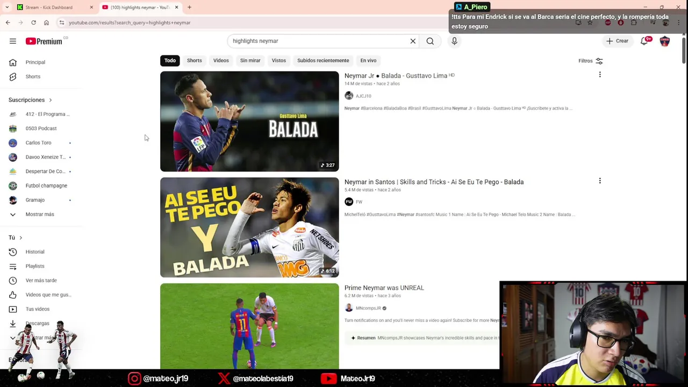
Task: Open browser home button
Action: pos(46,23)
